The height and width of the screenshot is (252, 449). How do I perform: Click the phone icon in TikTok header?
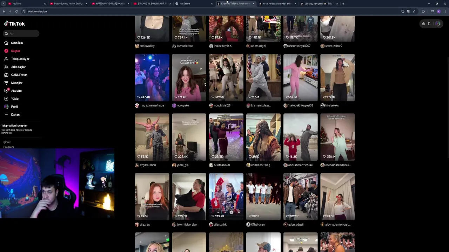coord(429,24)
